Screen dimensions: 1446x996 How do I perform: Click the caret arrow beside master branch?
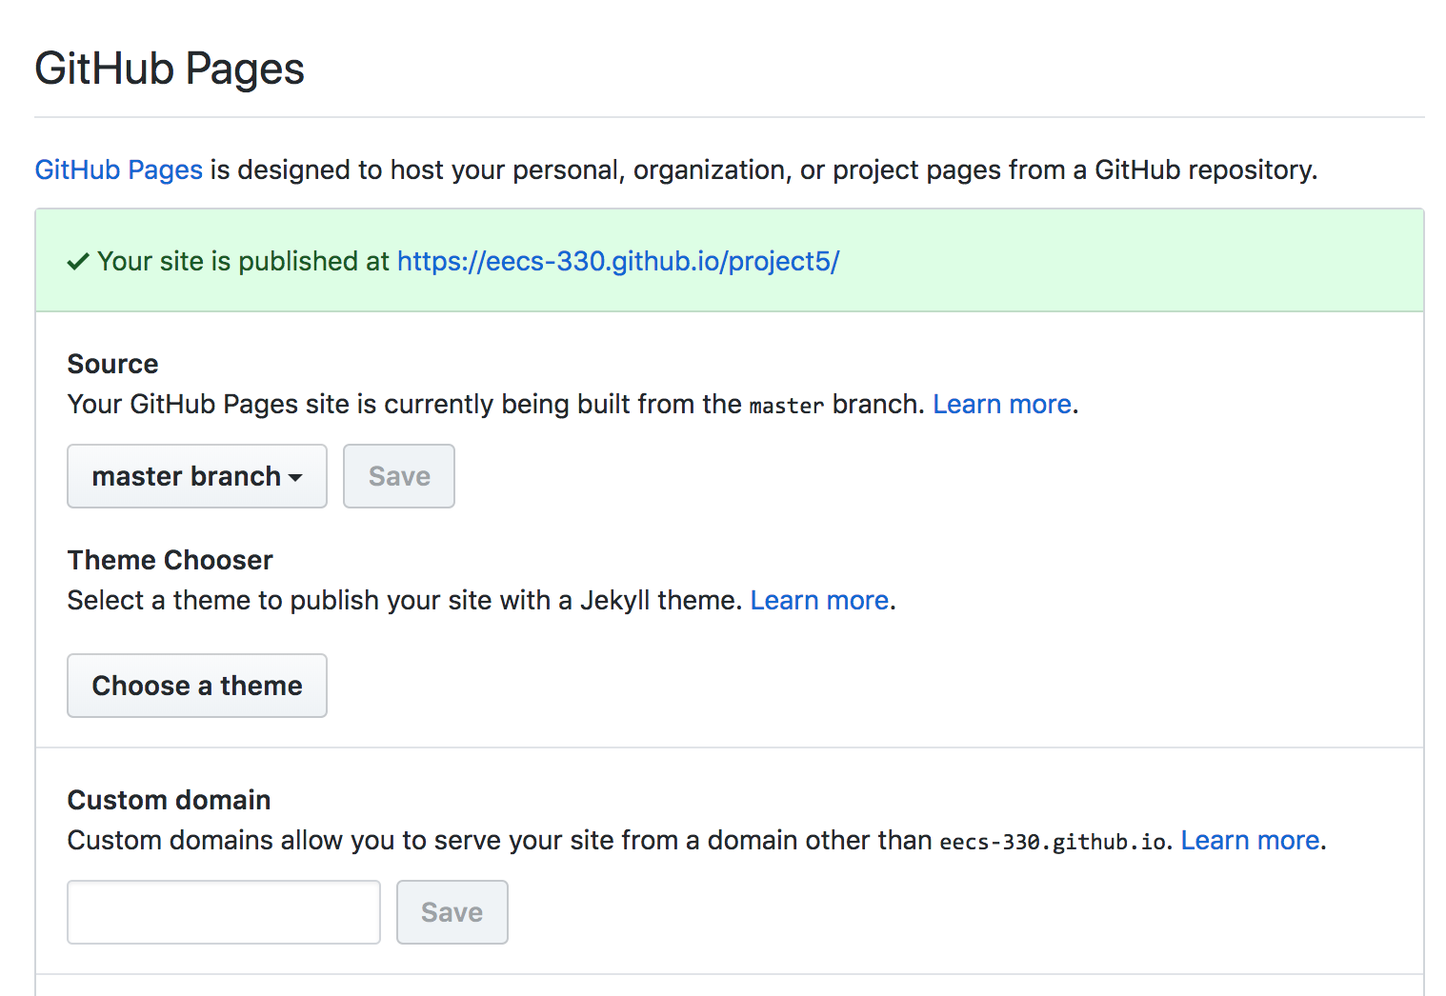295,478
